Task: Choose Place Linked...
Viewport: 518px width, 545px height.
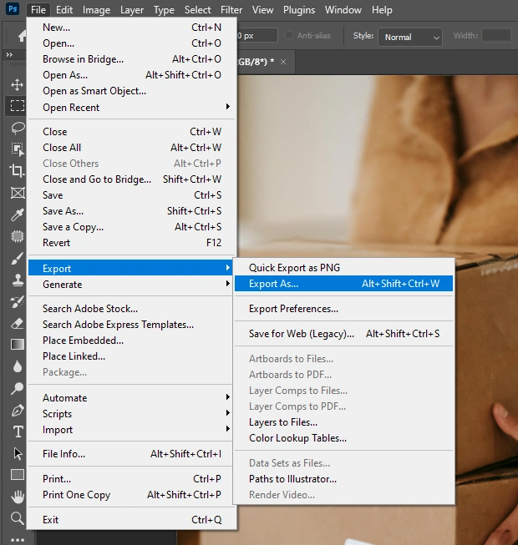Action: tap(130, 356)
